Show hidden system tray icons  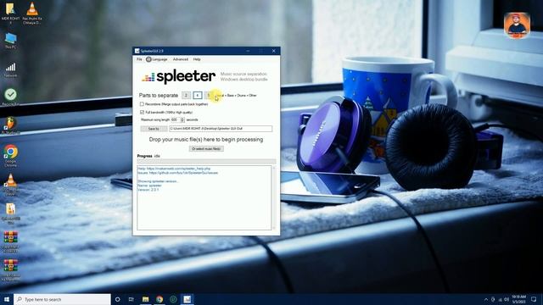coord(486,299)
